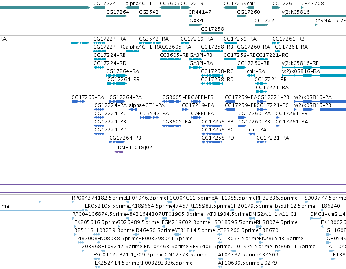Select the DME1-018J02 feature
The width and height of the screenshot is (346, 269).
119,152
